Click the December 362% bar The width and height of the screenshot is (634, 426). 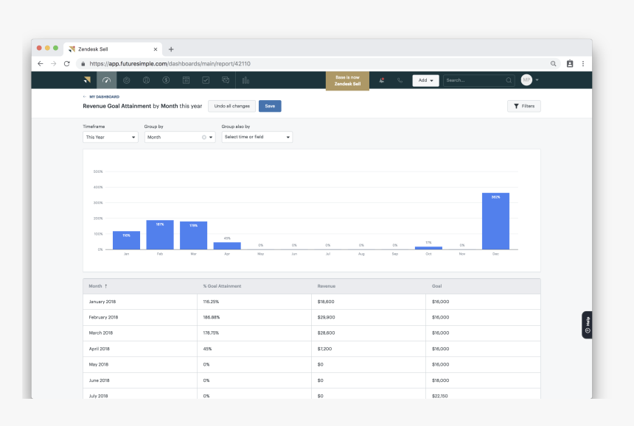(x=495, y=221)
